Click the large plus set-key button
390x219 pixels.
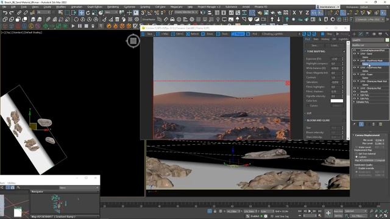click(328, 213)
